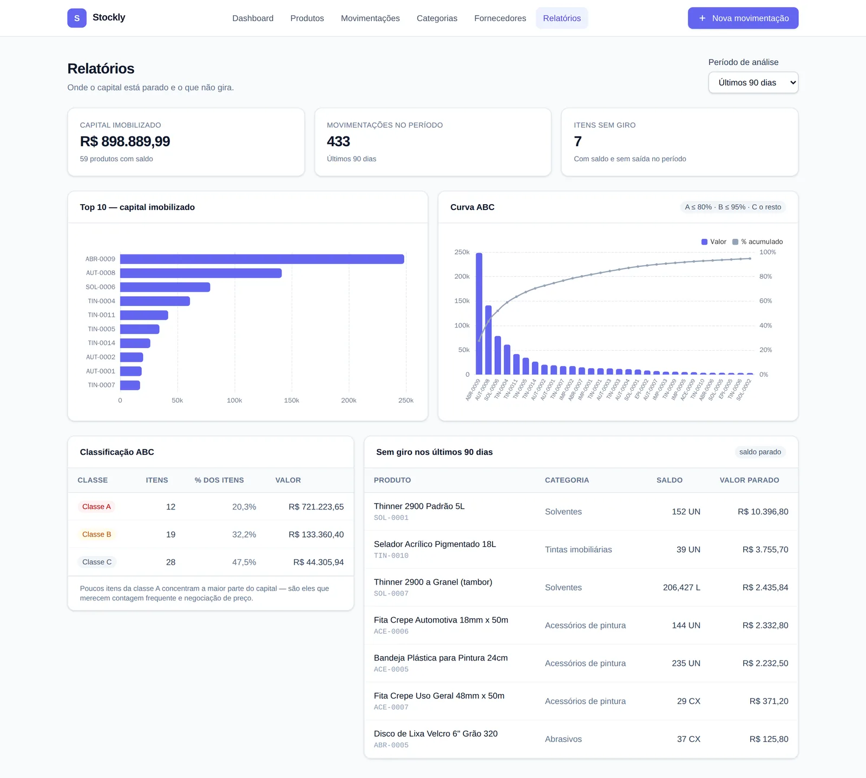Click the AUT-0008 bar in Top 10 chart
The image size is (866, 778).
tap(201, 273)
